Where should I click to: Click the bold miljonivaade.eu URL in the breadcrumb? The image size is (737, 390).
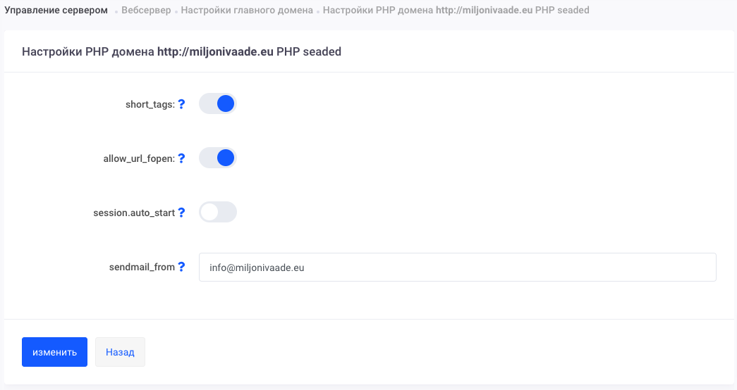pyautogui.click(x=485, y=11)
